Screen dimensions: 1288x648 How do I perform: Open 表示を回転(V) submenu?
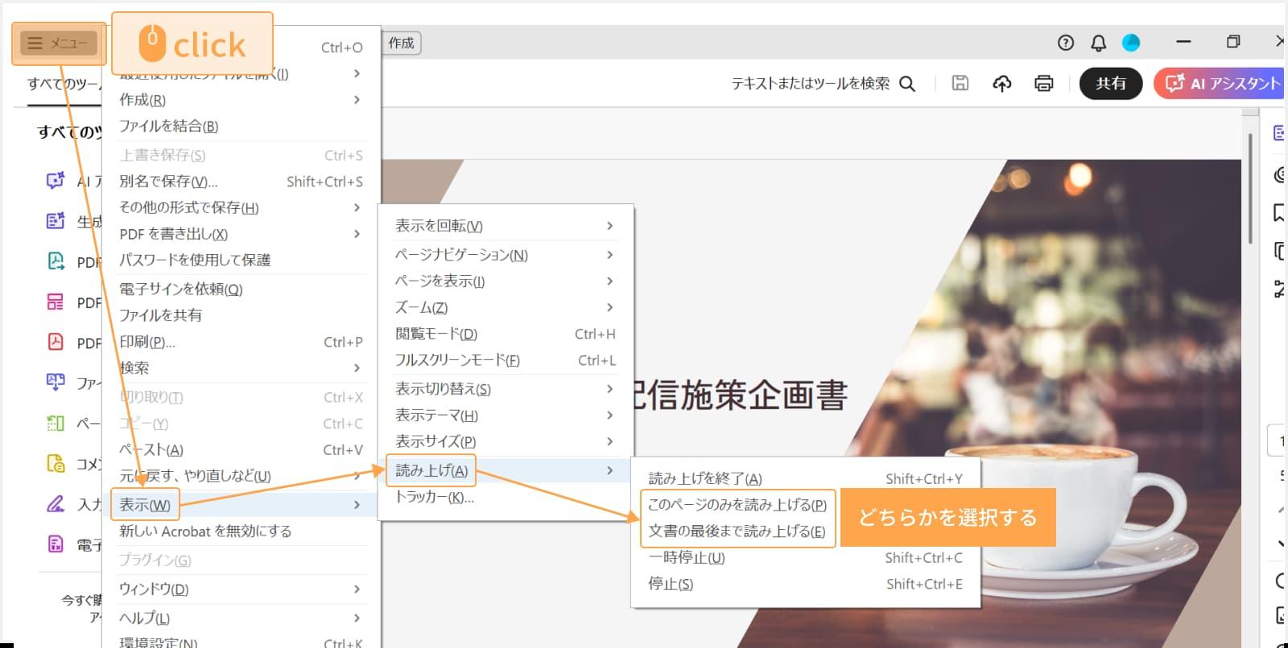[506, 226]
